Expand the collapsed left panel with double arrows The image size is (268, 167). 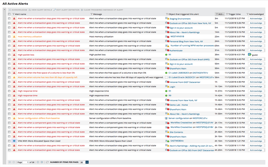point(4,9)
